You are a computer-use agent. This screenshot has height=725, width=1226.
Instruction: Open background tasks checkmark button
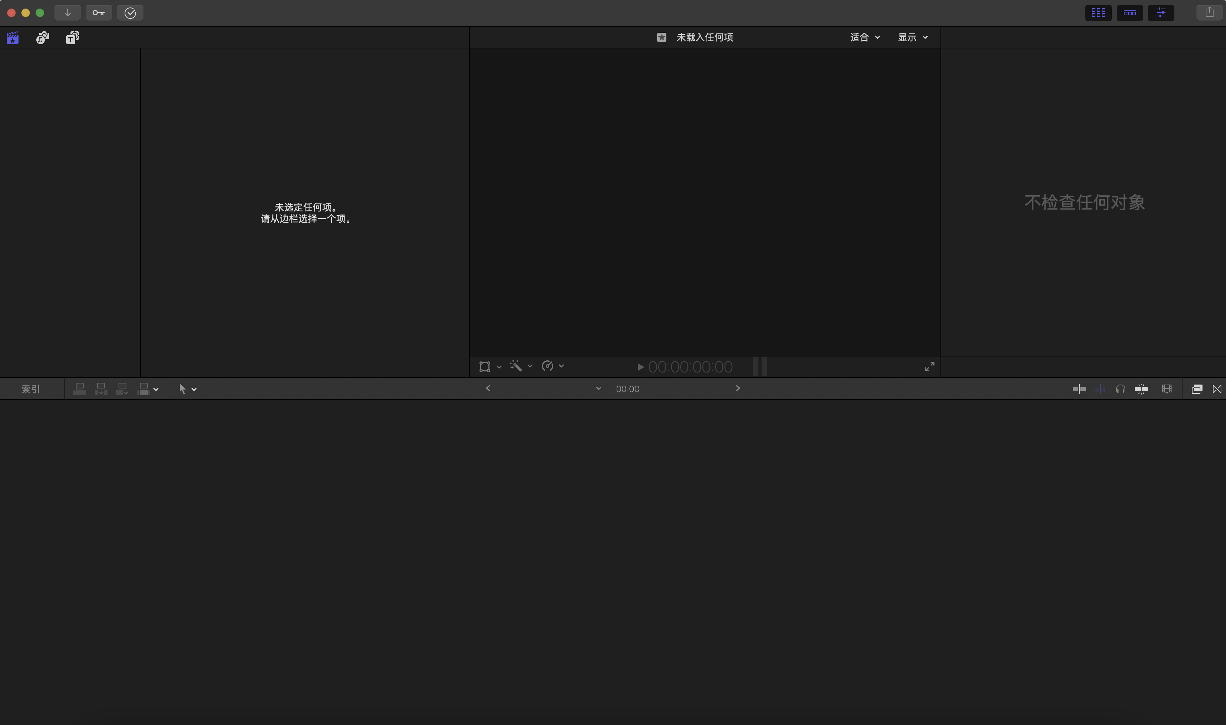pos(130,13)
